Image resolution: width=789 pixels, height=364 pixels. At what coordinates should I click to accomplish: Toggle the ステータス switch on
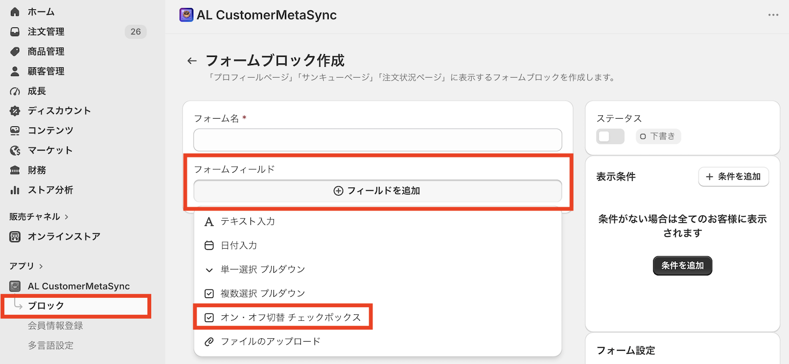point(610,137)
